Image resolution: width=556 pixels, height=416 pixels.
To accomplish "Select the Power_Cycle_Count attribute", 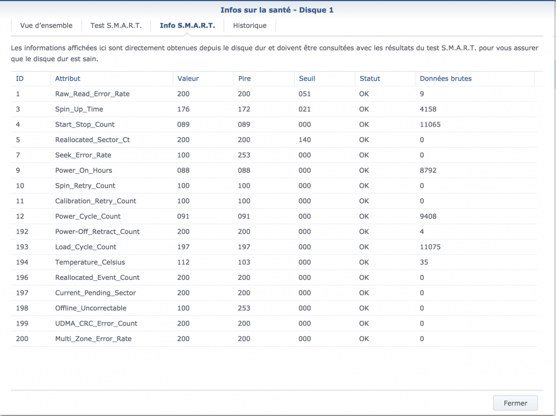I will pyautogui.click(x=88, y=216).
